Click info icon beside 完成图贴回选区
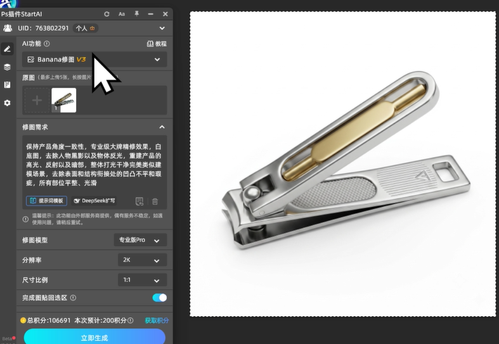The height and width of the screenshot is (344, 499). click(x=73, y=298)
